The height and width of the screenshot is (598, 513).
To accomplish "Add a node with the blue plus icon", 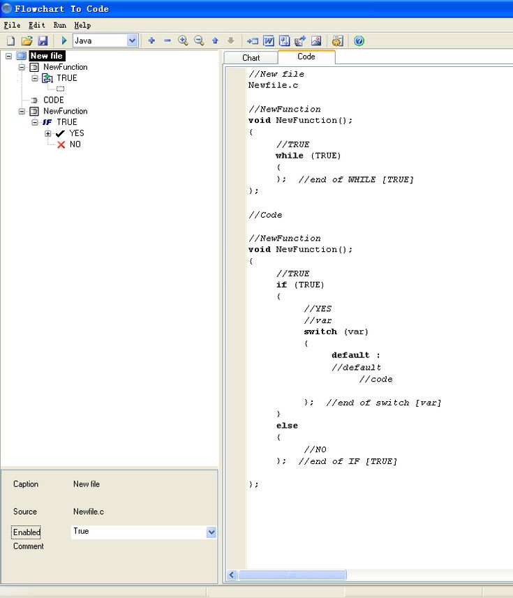I will click(x=151, y=40).
